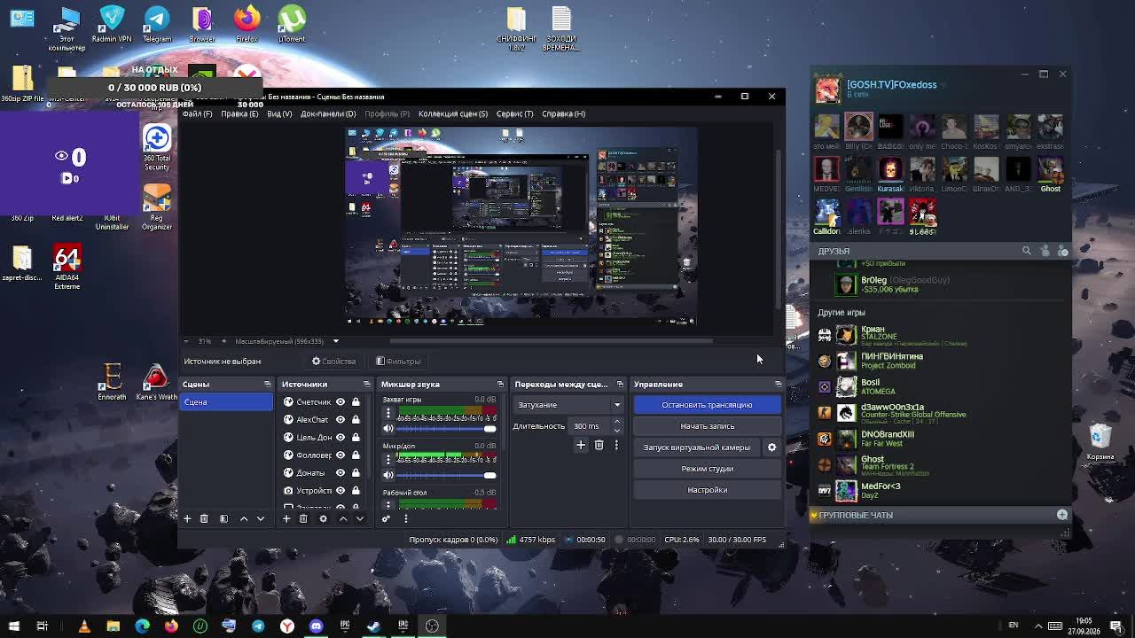Adjust Захват игры volume slider

coord(446,429)
